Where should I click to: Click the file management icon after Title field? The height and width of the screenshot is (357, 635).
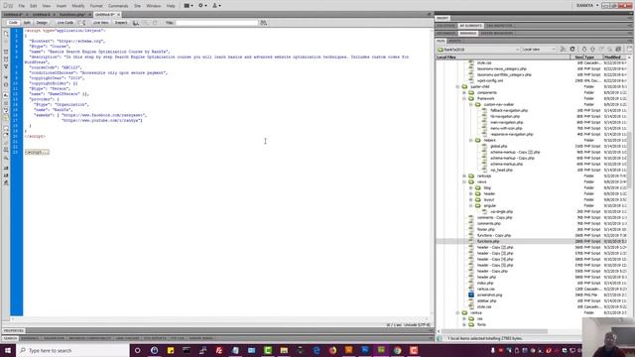264,23
